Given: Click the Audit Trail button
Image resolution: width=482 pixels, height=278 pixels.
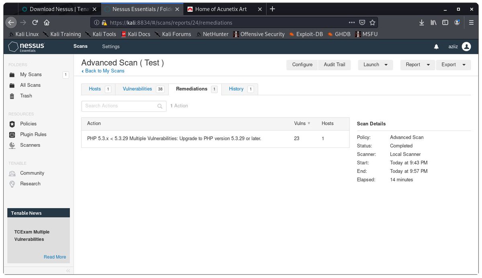Looking at the screenshot, I should point(335,65).
